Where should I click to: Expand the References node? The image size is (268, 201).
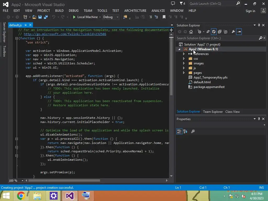pos(184,54)
